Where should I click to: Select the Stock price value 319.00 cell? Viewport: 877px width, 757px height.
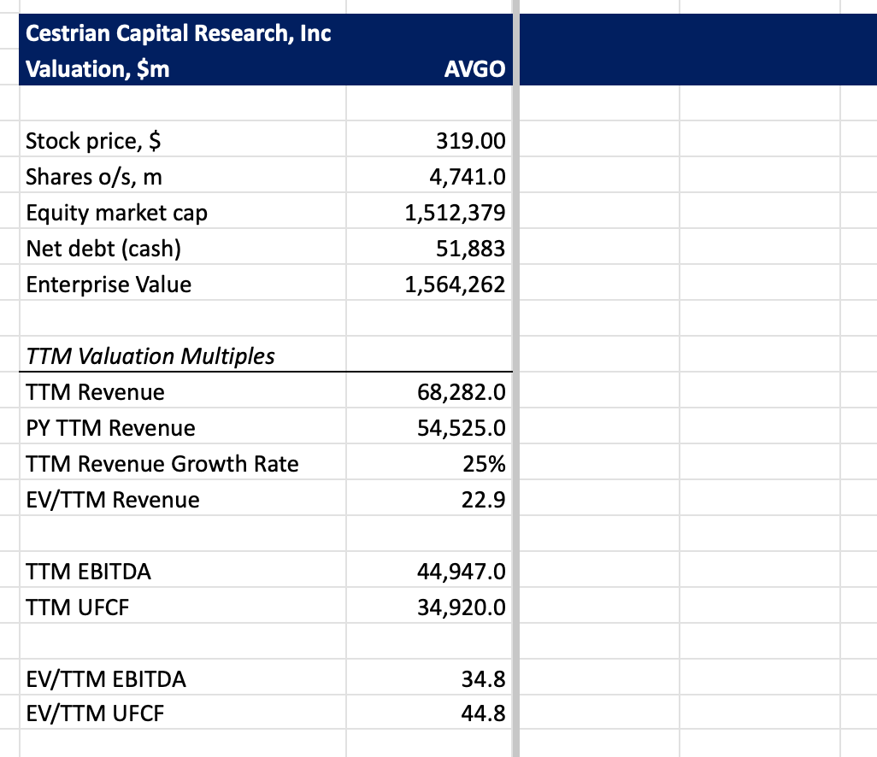point(429,139)
